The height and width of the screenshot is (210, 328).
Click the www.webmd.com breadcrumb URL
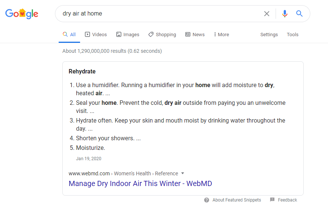click(x=89, y=173)
